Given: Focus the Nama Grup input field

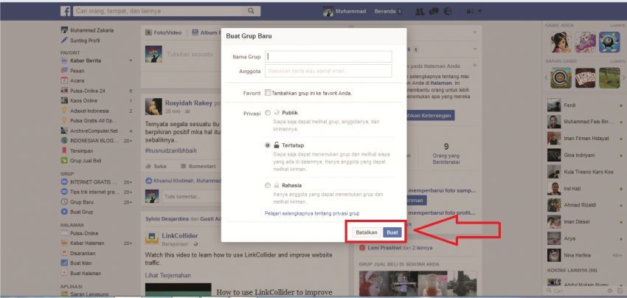Looking at the screenshot, I should tap(328, 57).
